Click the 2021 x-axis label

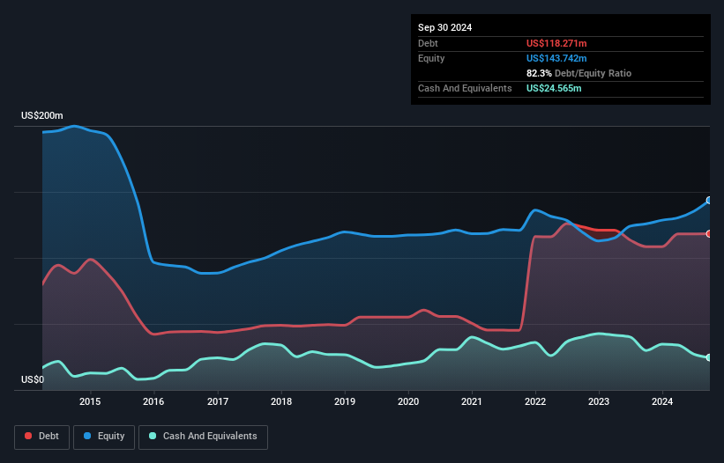(472, 401)
